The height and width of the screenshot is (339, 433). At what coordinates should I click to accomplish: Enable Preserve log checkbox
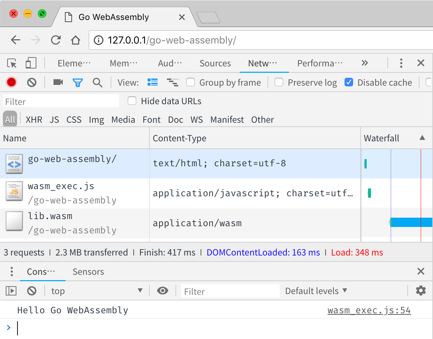click(x=279, y=82)
